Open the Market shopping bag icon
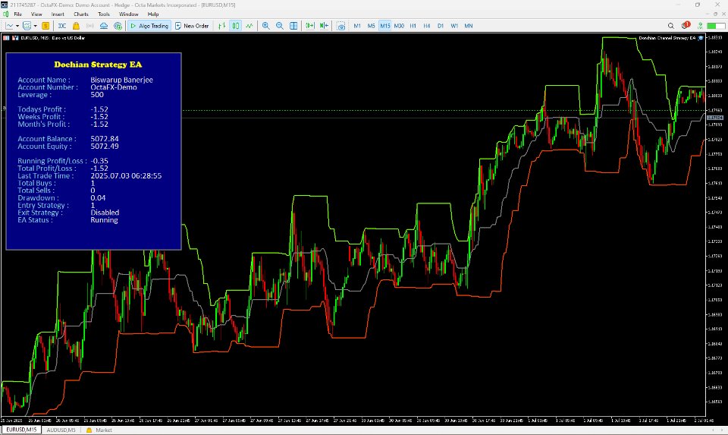The height and width of the screenshot is (435, 728). (x=76, y=26)
